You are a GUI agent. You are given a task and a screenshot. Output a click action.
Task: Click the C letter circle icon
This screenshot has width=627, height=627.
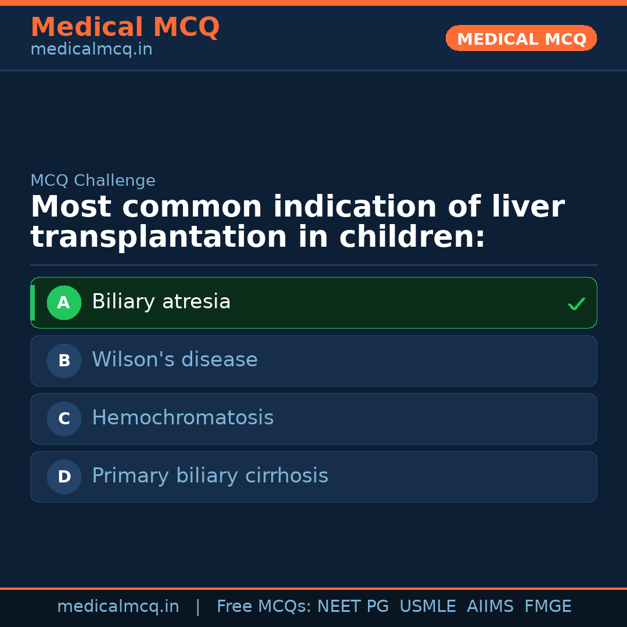[x=64, y=419]
